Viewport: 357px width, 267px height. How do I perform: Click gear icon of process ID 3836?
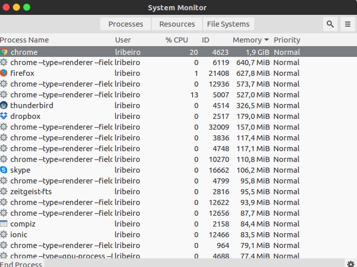tap(4, 137)
